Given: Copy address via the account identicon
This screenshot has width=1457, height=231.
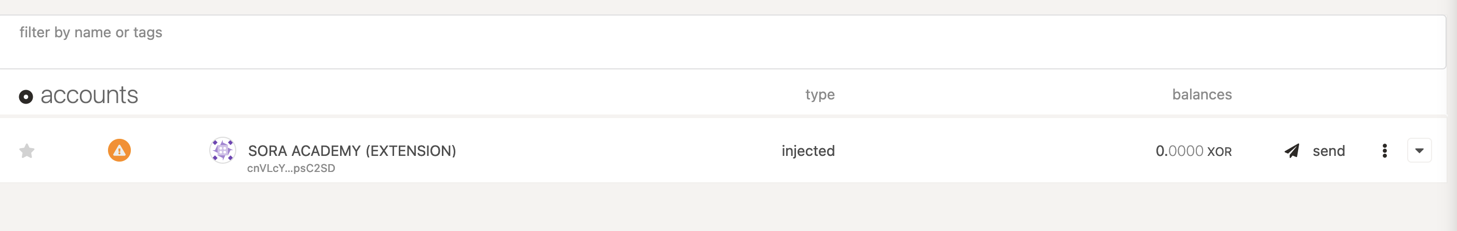Looking at the screenshot, I should [223, 150].
